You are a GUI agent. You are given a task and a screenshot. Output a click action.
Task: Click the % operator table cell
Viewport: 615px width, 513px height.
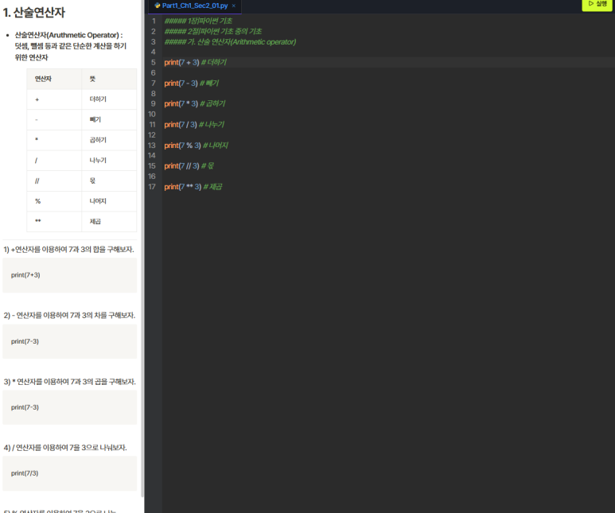[54, 201]
